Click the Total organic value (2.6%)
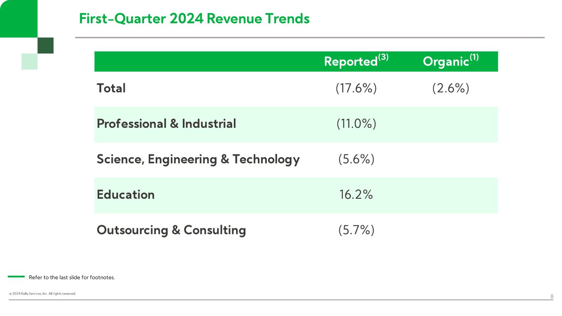Viewport: 562px width, 316px height. (450, 88)
